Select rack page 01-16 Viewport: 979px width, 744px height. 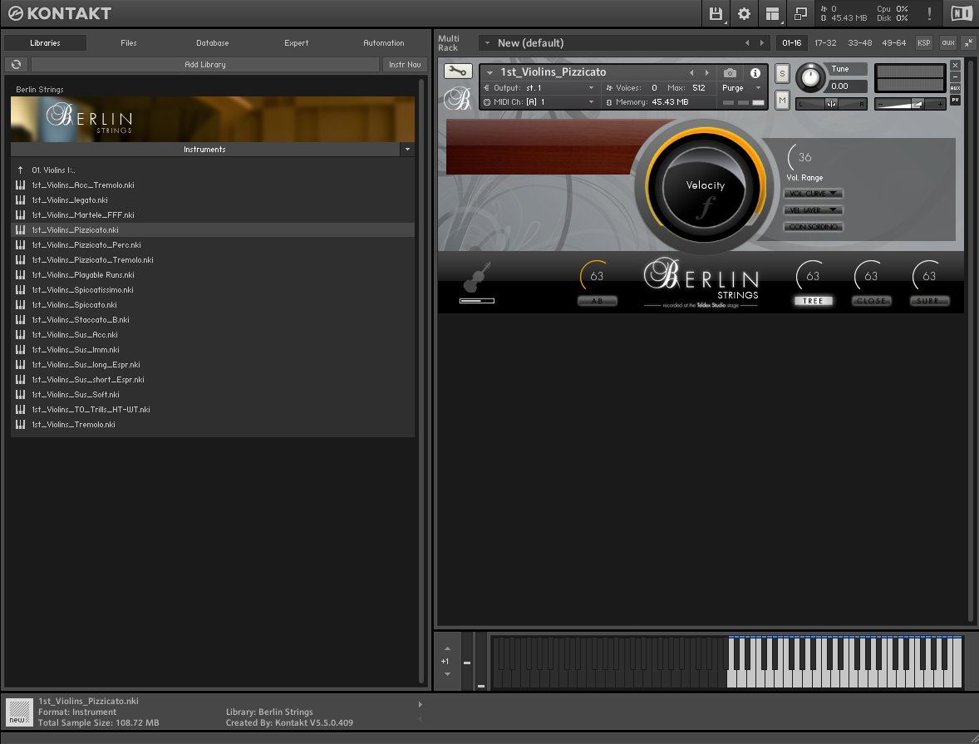pyautogui.click(x=792, y=42)
